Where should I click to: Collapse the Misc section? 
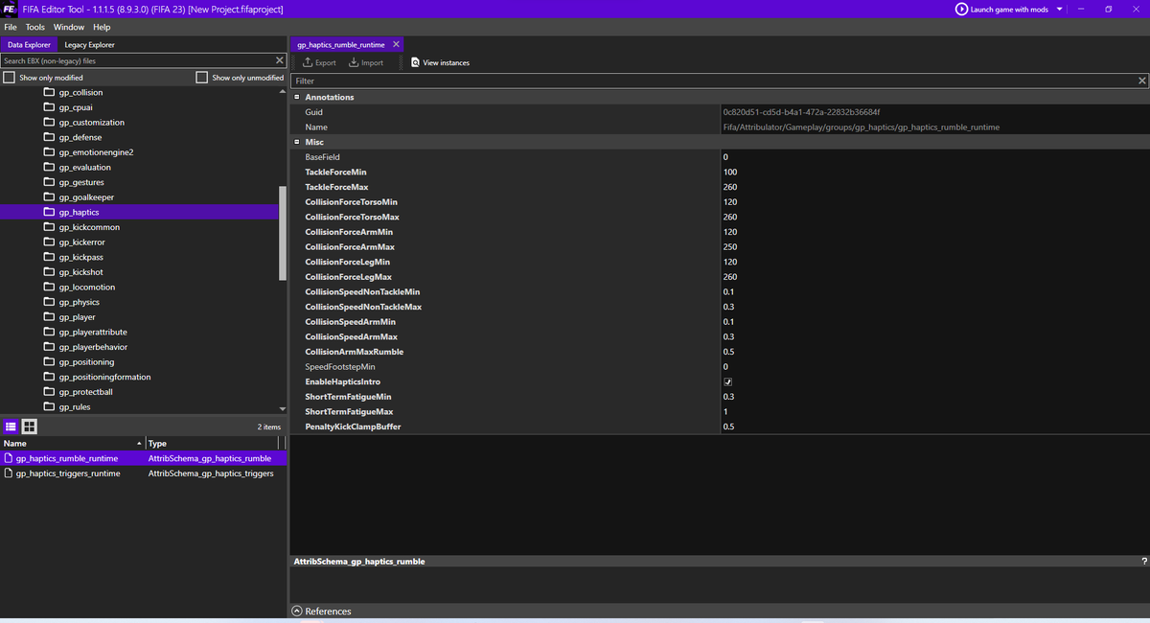(297, 142)
